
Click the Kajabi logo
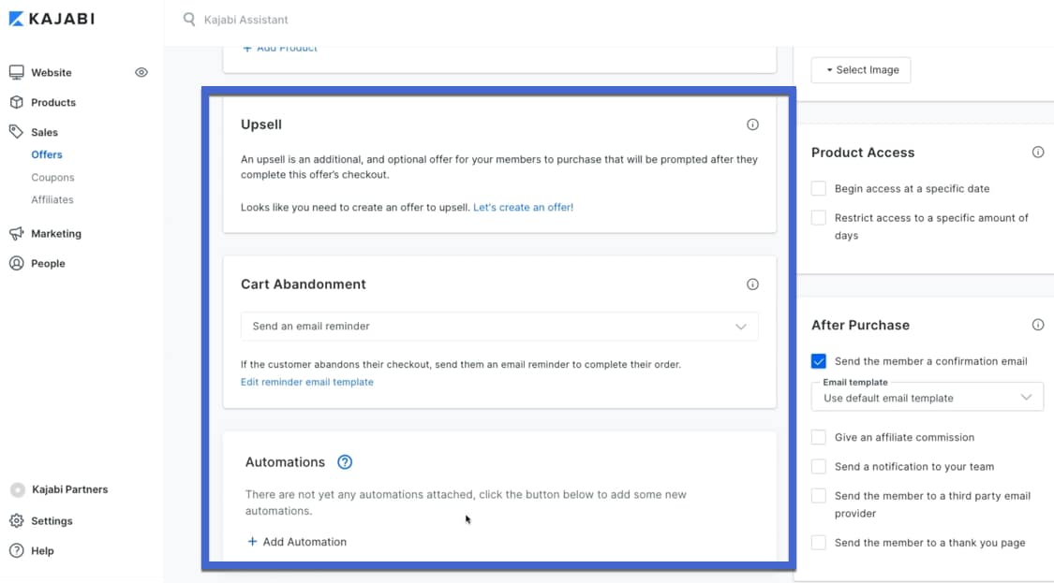coord(52,19)
